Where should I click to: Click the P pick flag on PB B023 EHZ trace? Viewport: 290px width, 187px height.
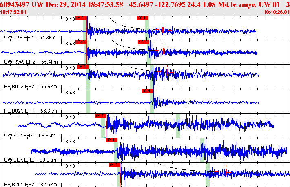click(83, 67)
